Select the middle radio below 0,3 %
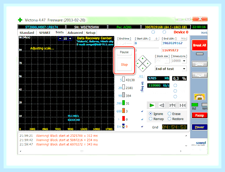 175,91
